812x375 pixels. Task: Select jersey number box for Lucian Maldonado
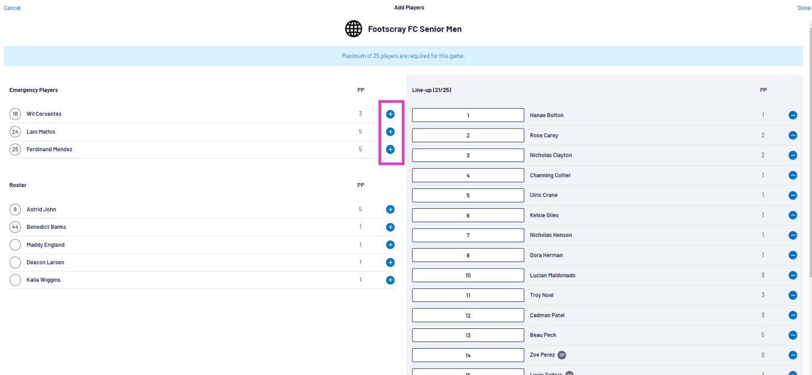tap(468, 276)
